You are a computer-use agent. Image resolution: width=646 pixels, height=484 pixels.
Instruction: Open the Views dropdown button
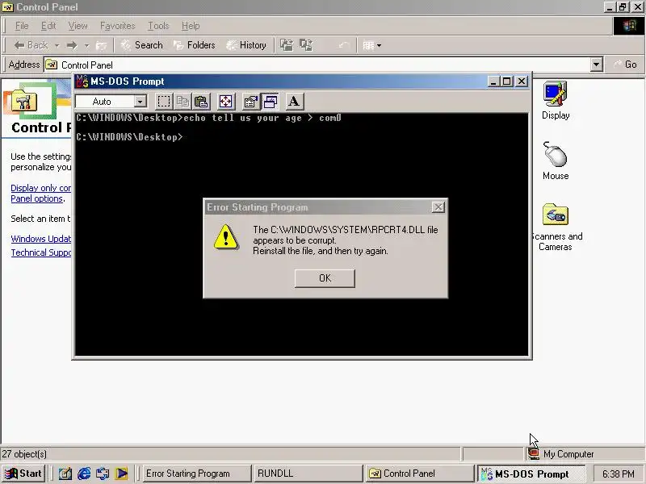tap(371, 45)
